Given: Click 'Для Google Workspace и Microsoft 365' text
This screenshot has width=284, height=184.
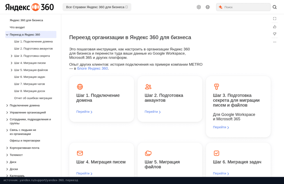Looking at the screenshot, I should (234, 117).
